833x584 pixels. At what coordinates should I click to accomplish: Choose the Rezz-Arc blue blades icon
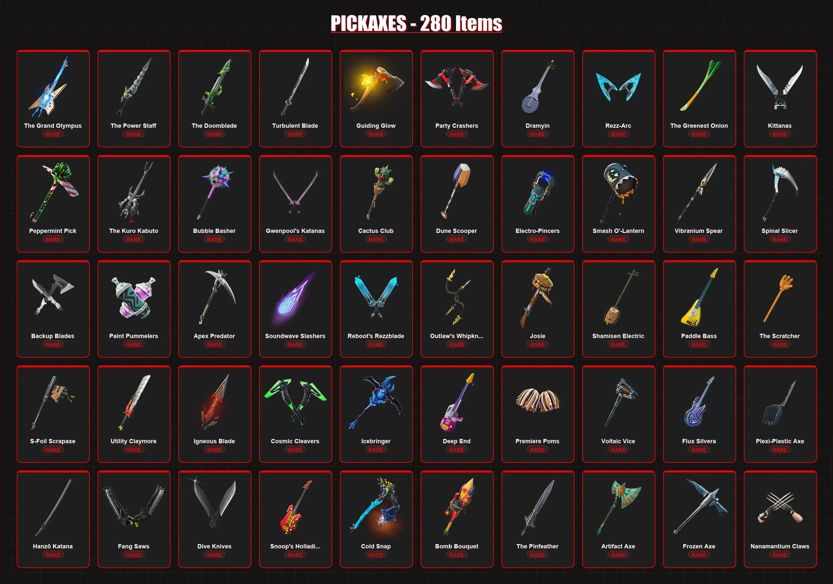pos(618,86)
